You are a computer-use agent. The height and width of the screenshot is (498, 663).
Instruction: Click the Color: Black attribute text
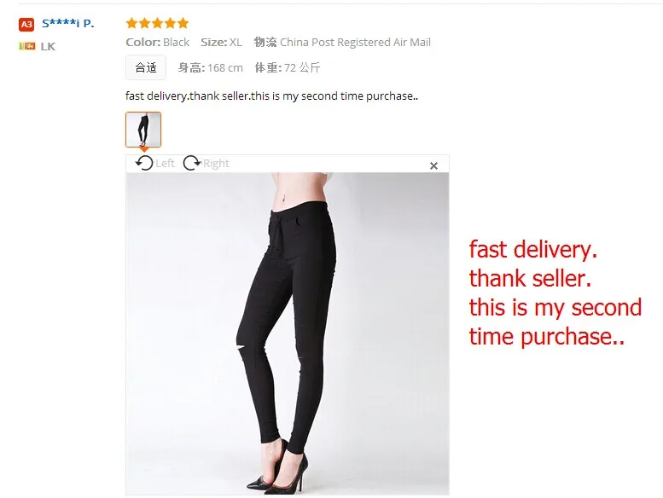157,43
